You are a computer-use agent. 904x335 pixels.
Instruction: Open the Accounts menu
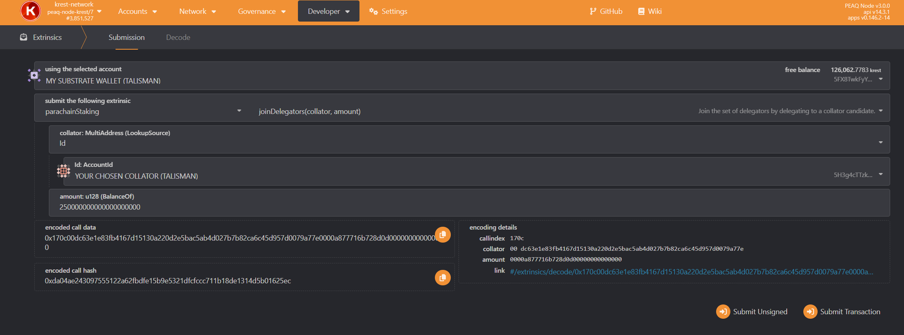click(137, 11)
